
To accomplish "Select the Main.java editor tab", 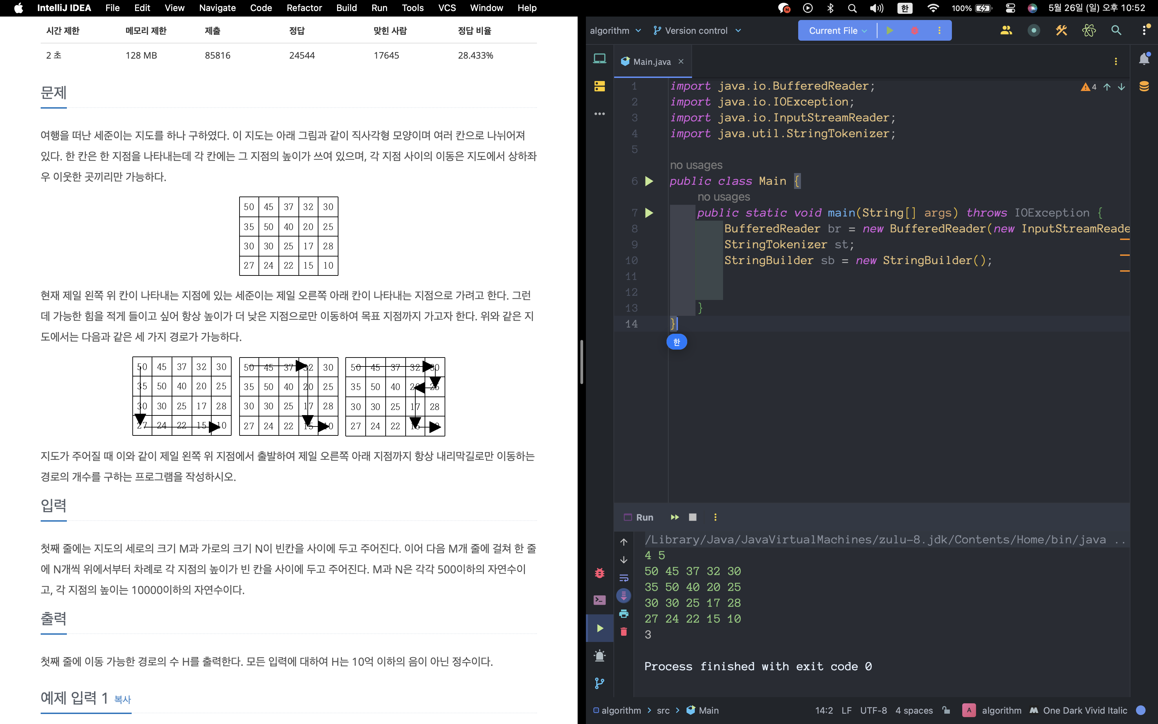I will (x=651, y=62).
